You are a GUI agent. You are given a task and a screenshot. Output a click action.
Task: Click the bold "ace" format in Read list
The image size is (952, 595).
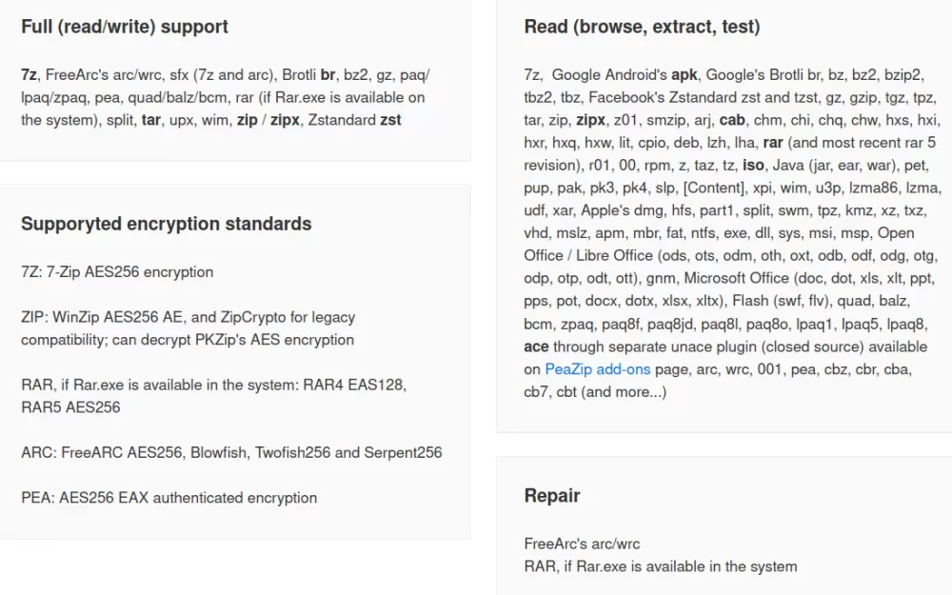pos(536,347)
